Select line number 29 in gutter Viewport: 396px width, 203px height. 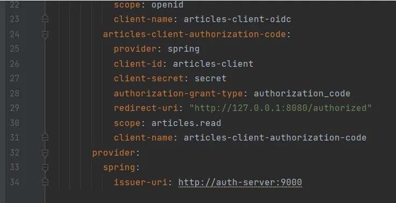pyautogui.click(x=15, y=108)
